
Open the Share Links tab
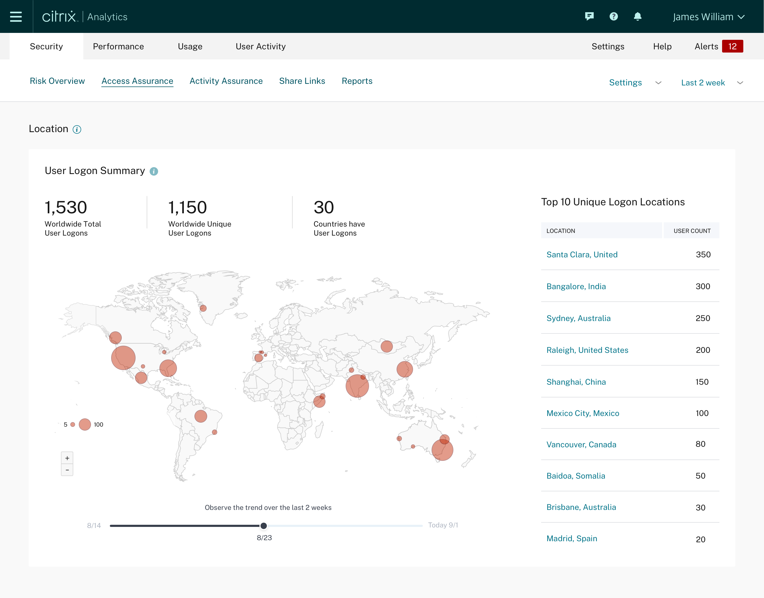click(302, 81)
